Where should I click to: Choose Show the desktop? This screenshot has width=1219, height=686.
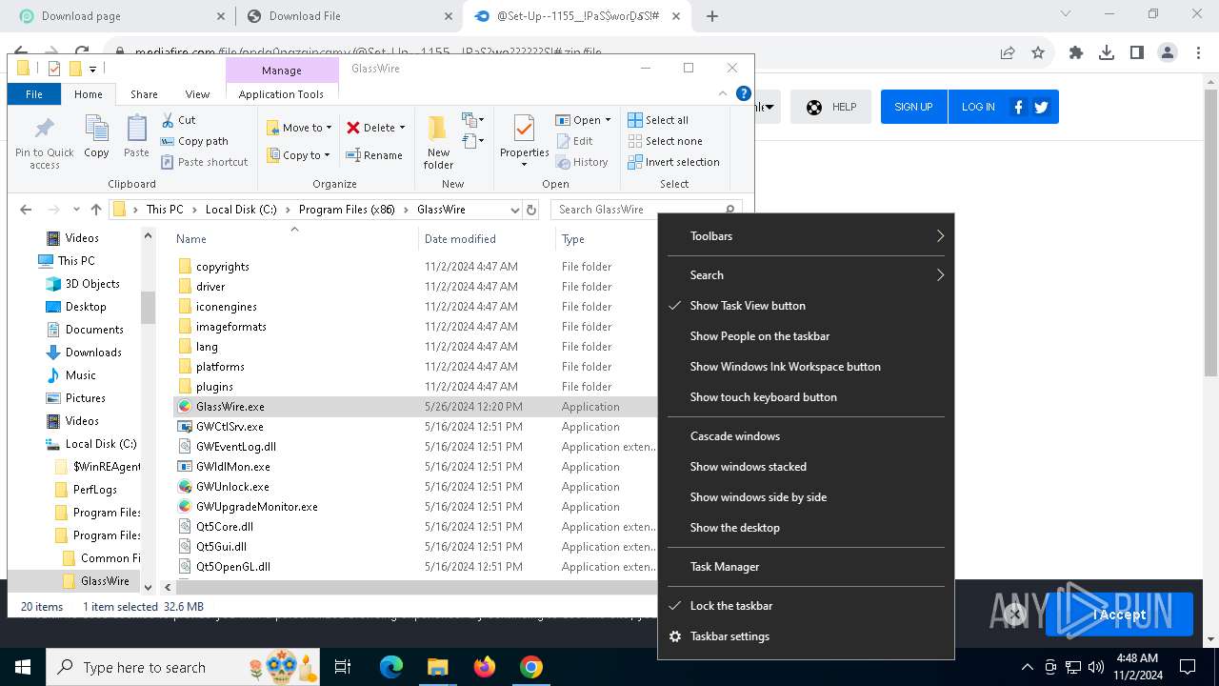click(806, 528)
